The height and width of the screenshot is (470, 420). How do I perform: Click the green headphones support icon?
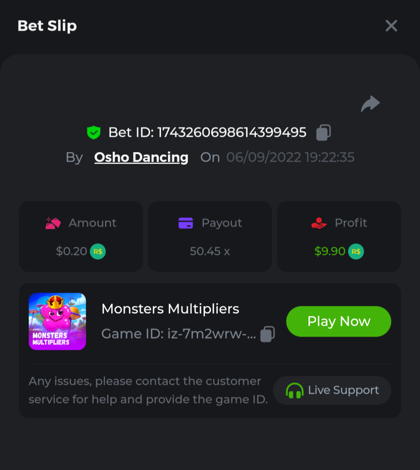coord(295,390)
